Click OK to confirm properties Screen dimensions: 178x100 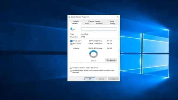pyautogui.click(x=90, y=79)
